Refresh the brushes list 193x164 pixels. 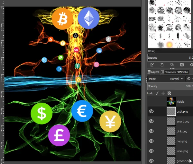pos(191,65)
